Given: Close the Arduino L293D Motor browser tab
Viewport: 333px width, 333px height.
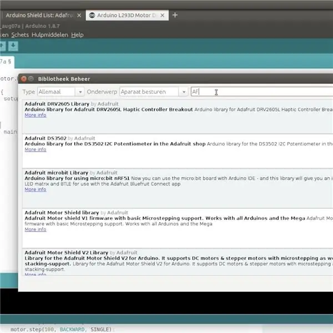Looking at the screenshot, I should (162, 16).
